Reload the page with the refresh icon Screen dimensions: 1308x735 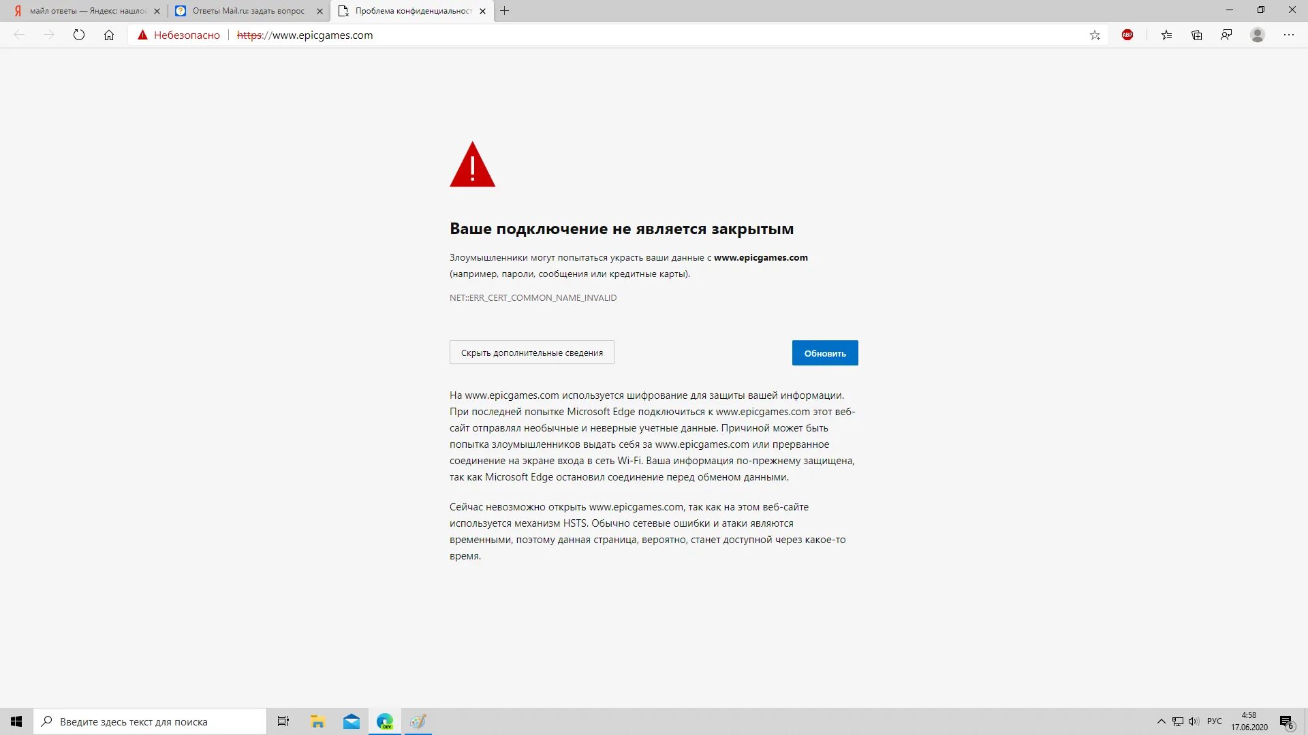[79, 35]
